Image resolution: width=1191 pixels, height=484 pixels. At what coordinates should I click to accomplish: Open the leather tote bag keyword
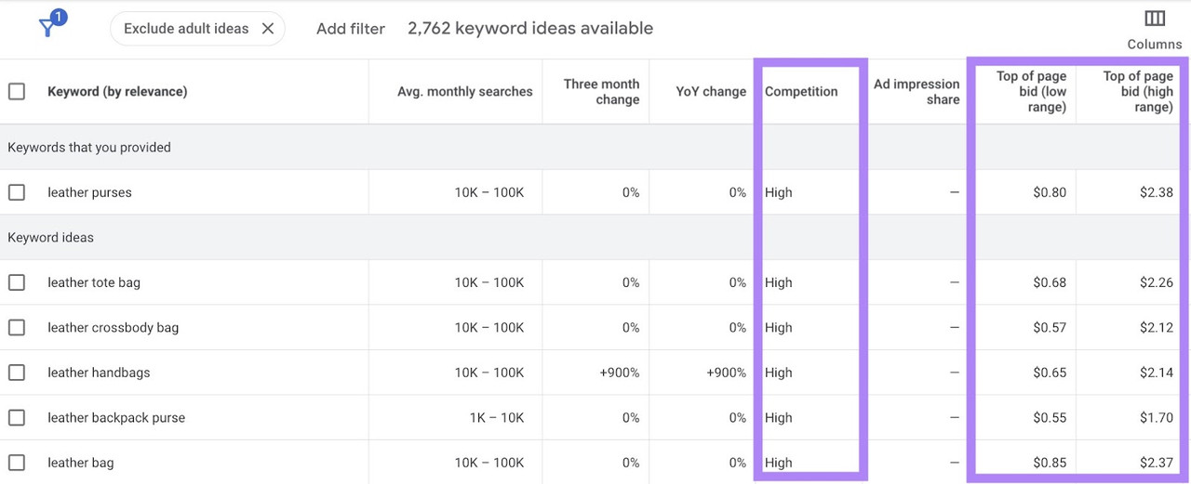pyautogui.click(x=94, y=282)
